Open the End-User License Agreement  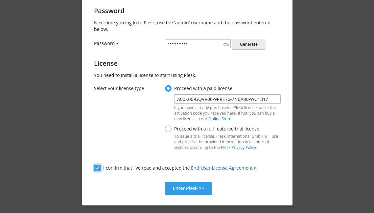point(222,168)
